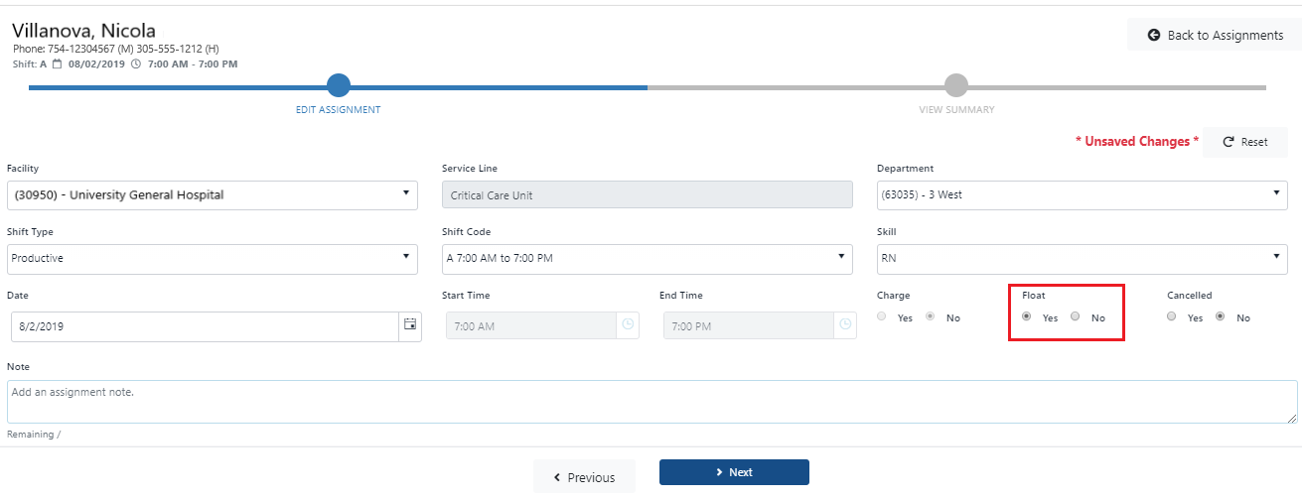Click the End Time clock icon

(x=845, y=324)
